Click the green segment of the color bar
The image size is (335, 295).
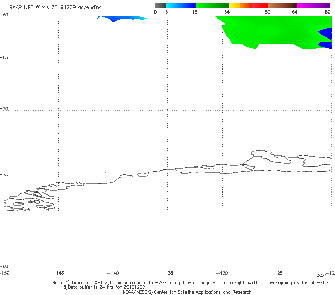point(212,5)
